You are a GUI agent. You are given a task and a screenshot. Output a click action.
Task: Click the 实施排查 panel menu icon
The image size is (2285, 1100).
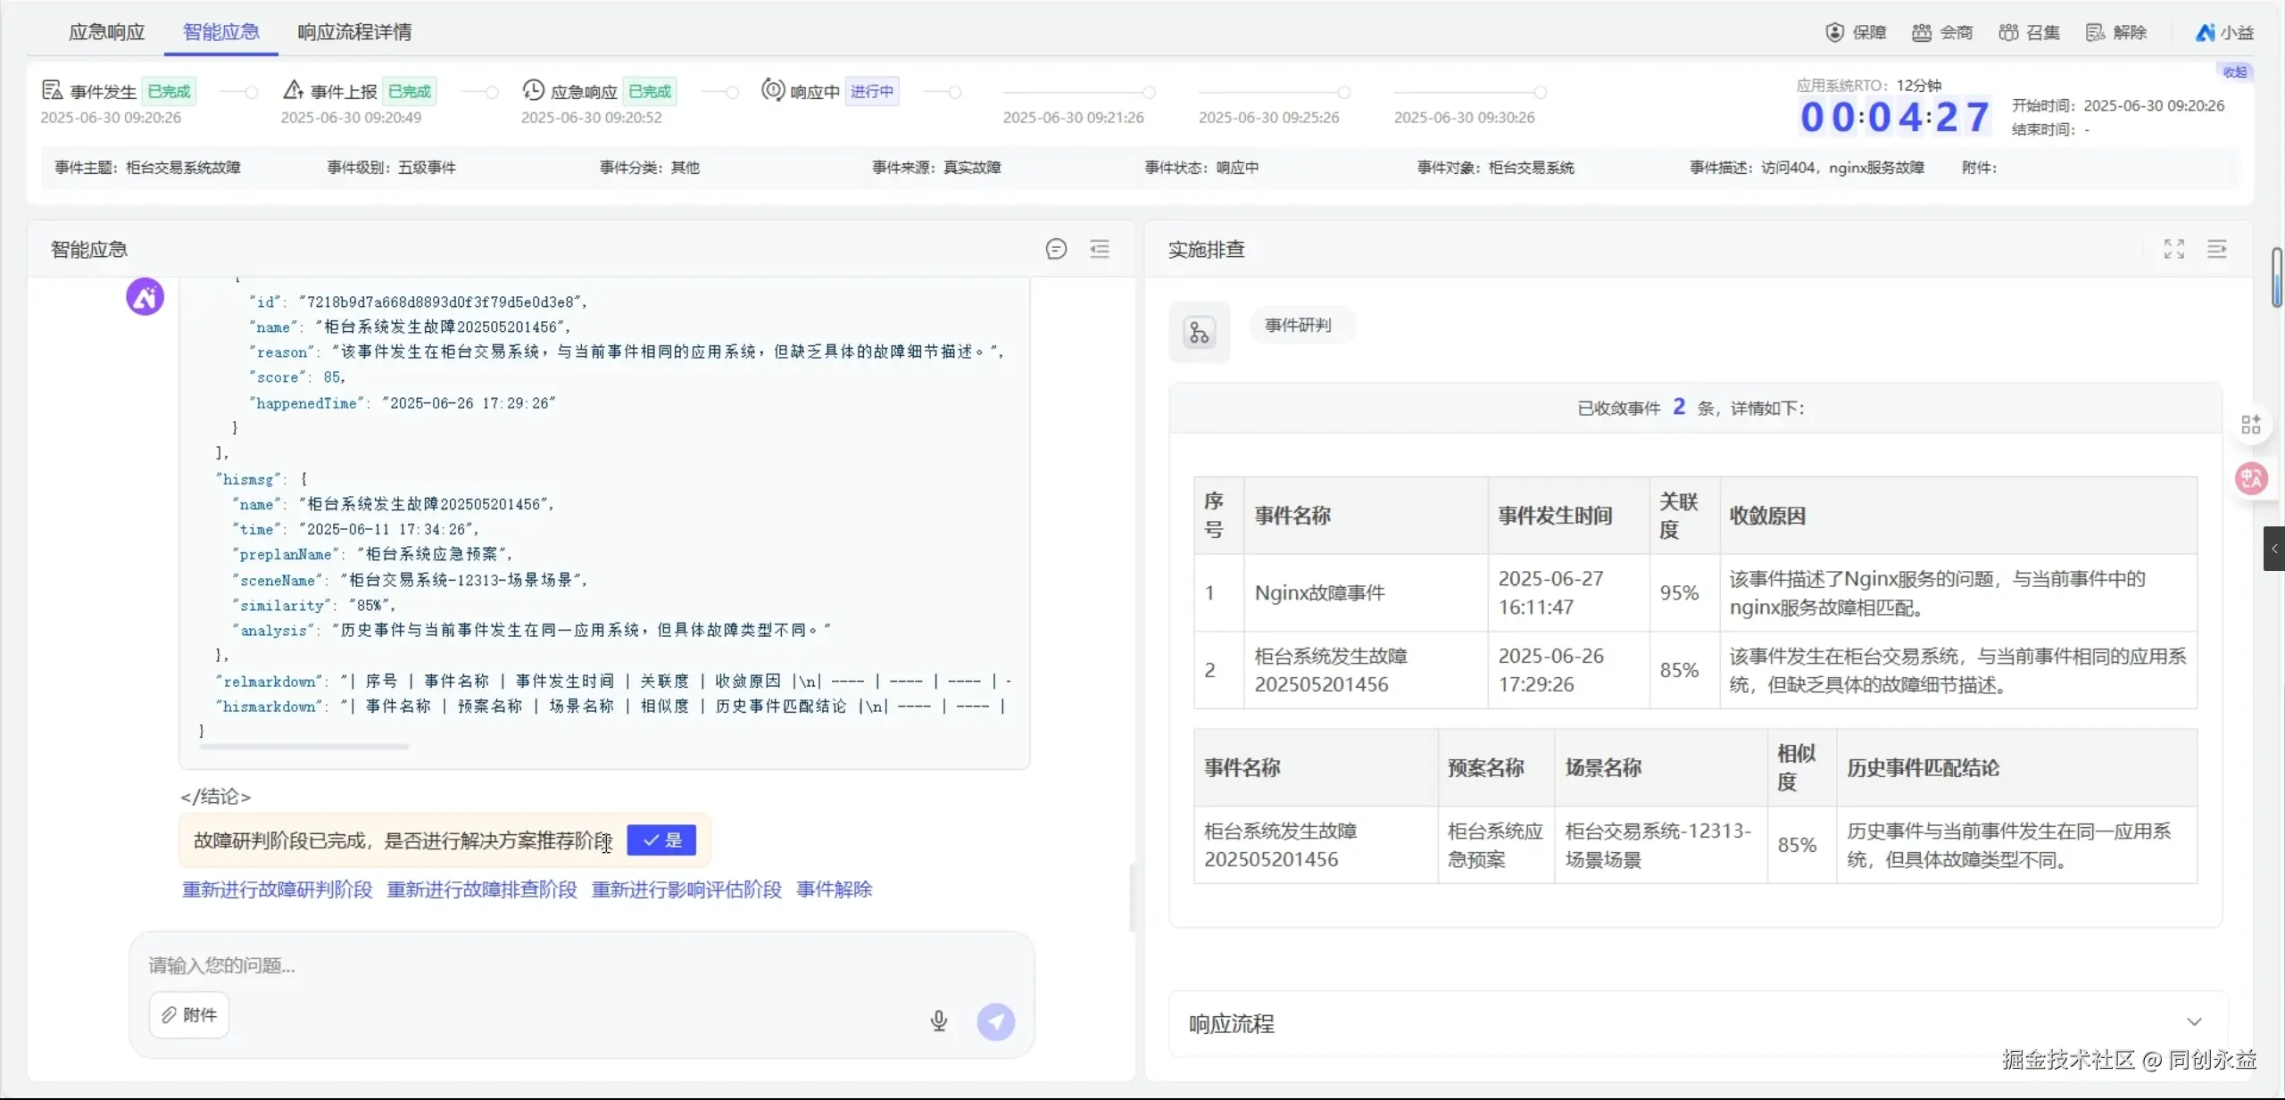tap(2217, 249)
